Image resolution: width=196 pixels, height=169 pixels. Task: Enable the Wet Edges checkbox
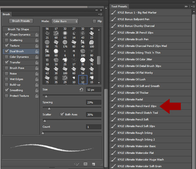pos(7,79)
